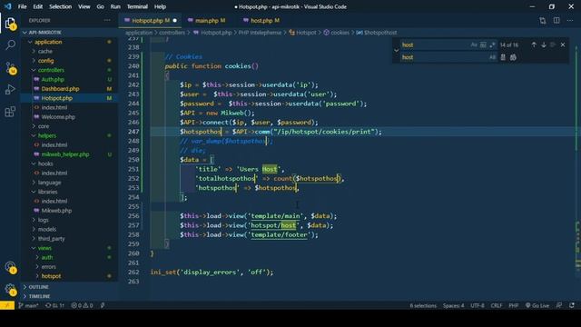Click Go Live in status bar
581x327 pixels.
click(537, 305)
